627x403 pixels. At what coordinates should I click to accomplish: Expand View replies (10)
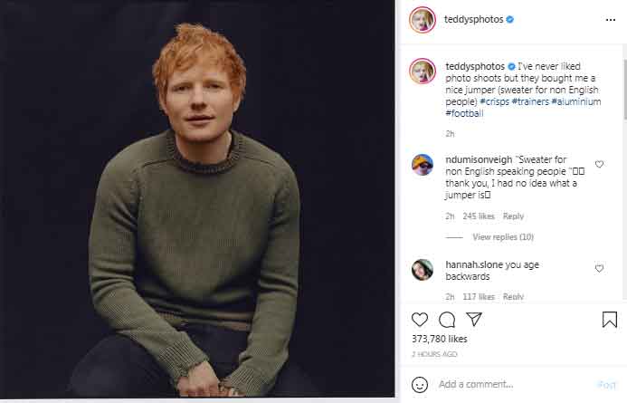502,237
